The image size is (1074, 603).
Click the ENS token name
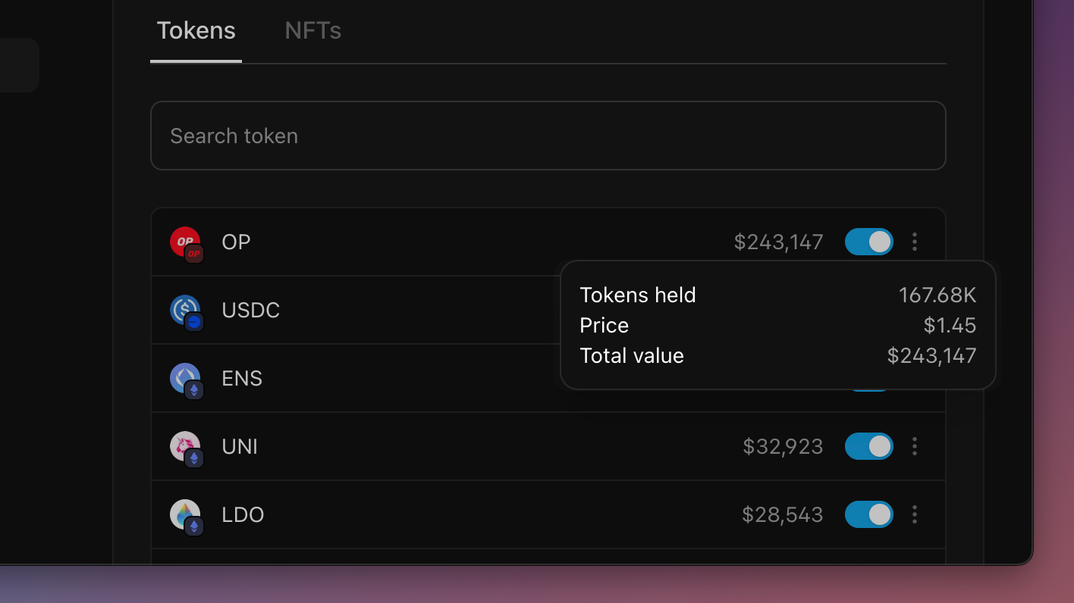242,378
